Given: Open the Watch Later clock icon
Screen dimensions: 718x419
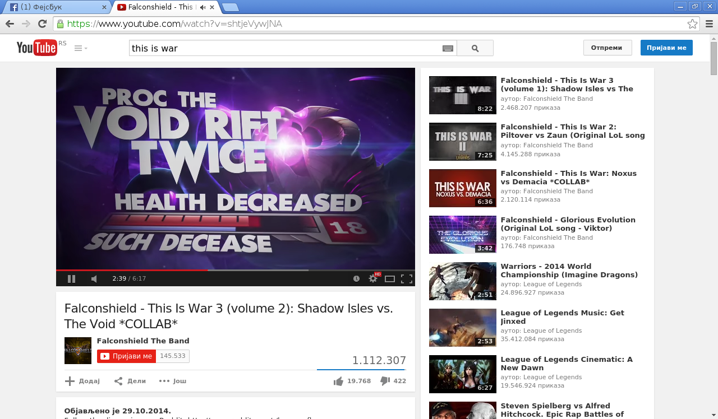Looking at the screenshot, I should pyautogui.click(x=356, y=278).
